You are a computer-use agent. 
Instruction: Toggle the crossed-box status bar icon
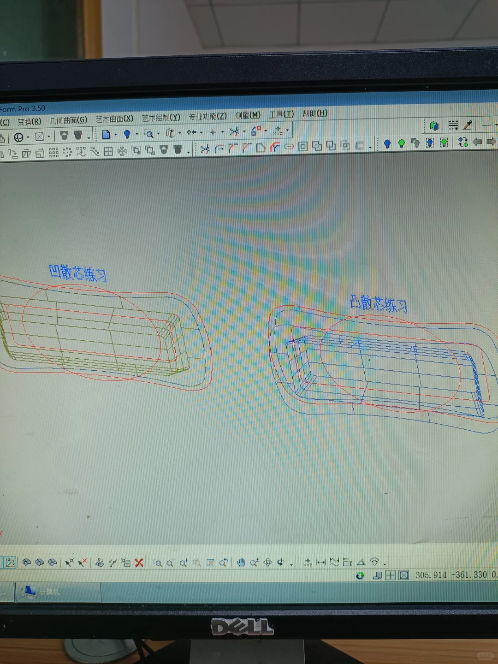tap(404, 575)
